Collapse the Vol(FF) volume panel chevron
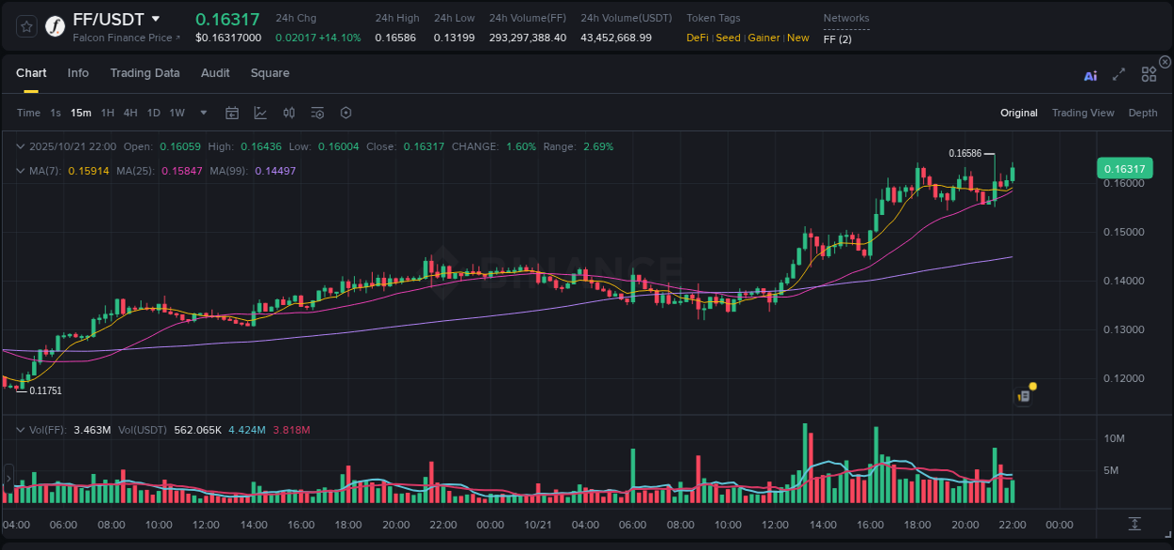 21,428
